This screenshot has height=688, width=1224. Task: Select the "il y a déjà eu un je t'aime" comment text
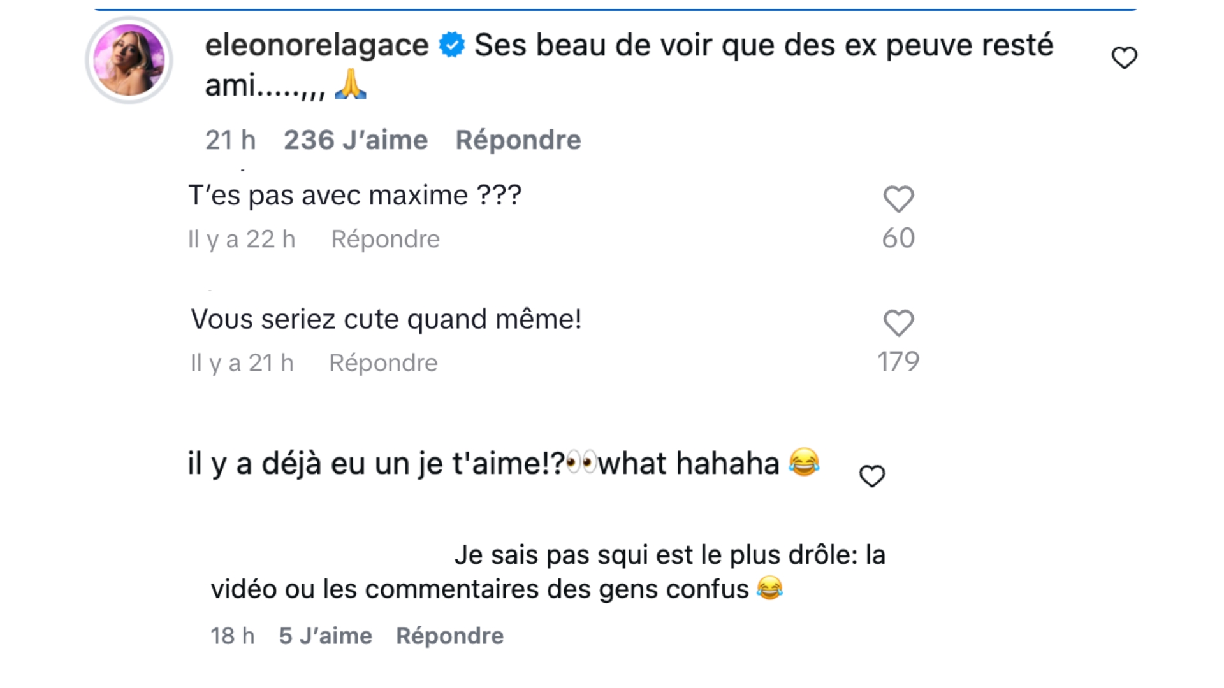483,464
